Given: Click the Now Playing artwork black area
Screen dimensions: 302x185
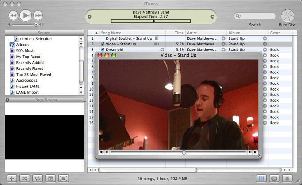Looking at the screenshot, I should (44, 137).
